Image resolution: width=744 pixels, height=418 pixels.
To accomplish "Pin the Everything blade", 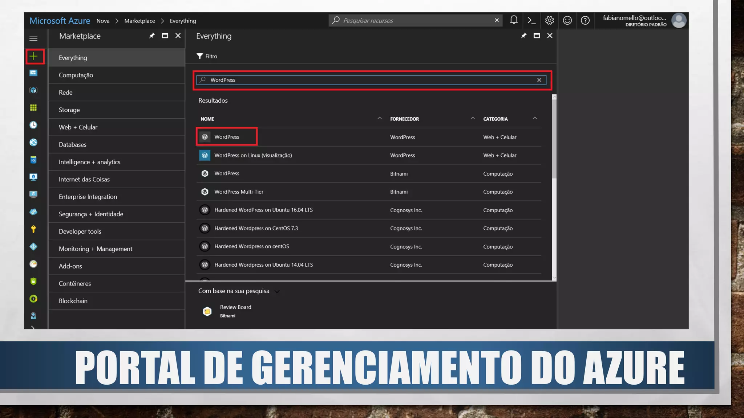I will coord(523,36).
